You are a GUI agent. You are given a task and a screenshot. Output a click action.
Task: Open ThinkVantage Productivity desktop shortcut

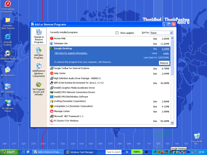click(8, 7)
